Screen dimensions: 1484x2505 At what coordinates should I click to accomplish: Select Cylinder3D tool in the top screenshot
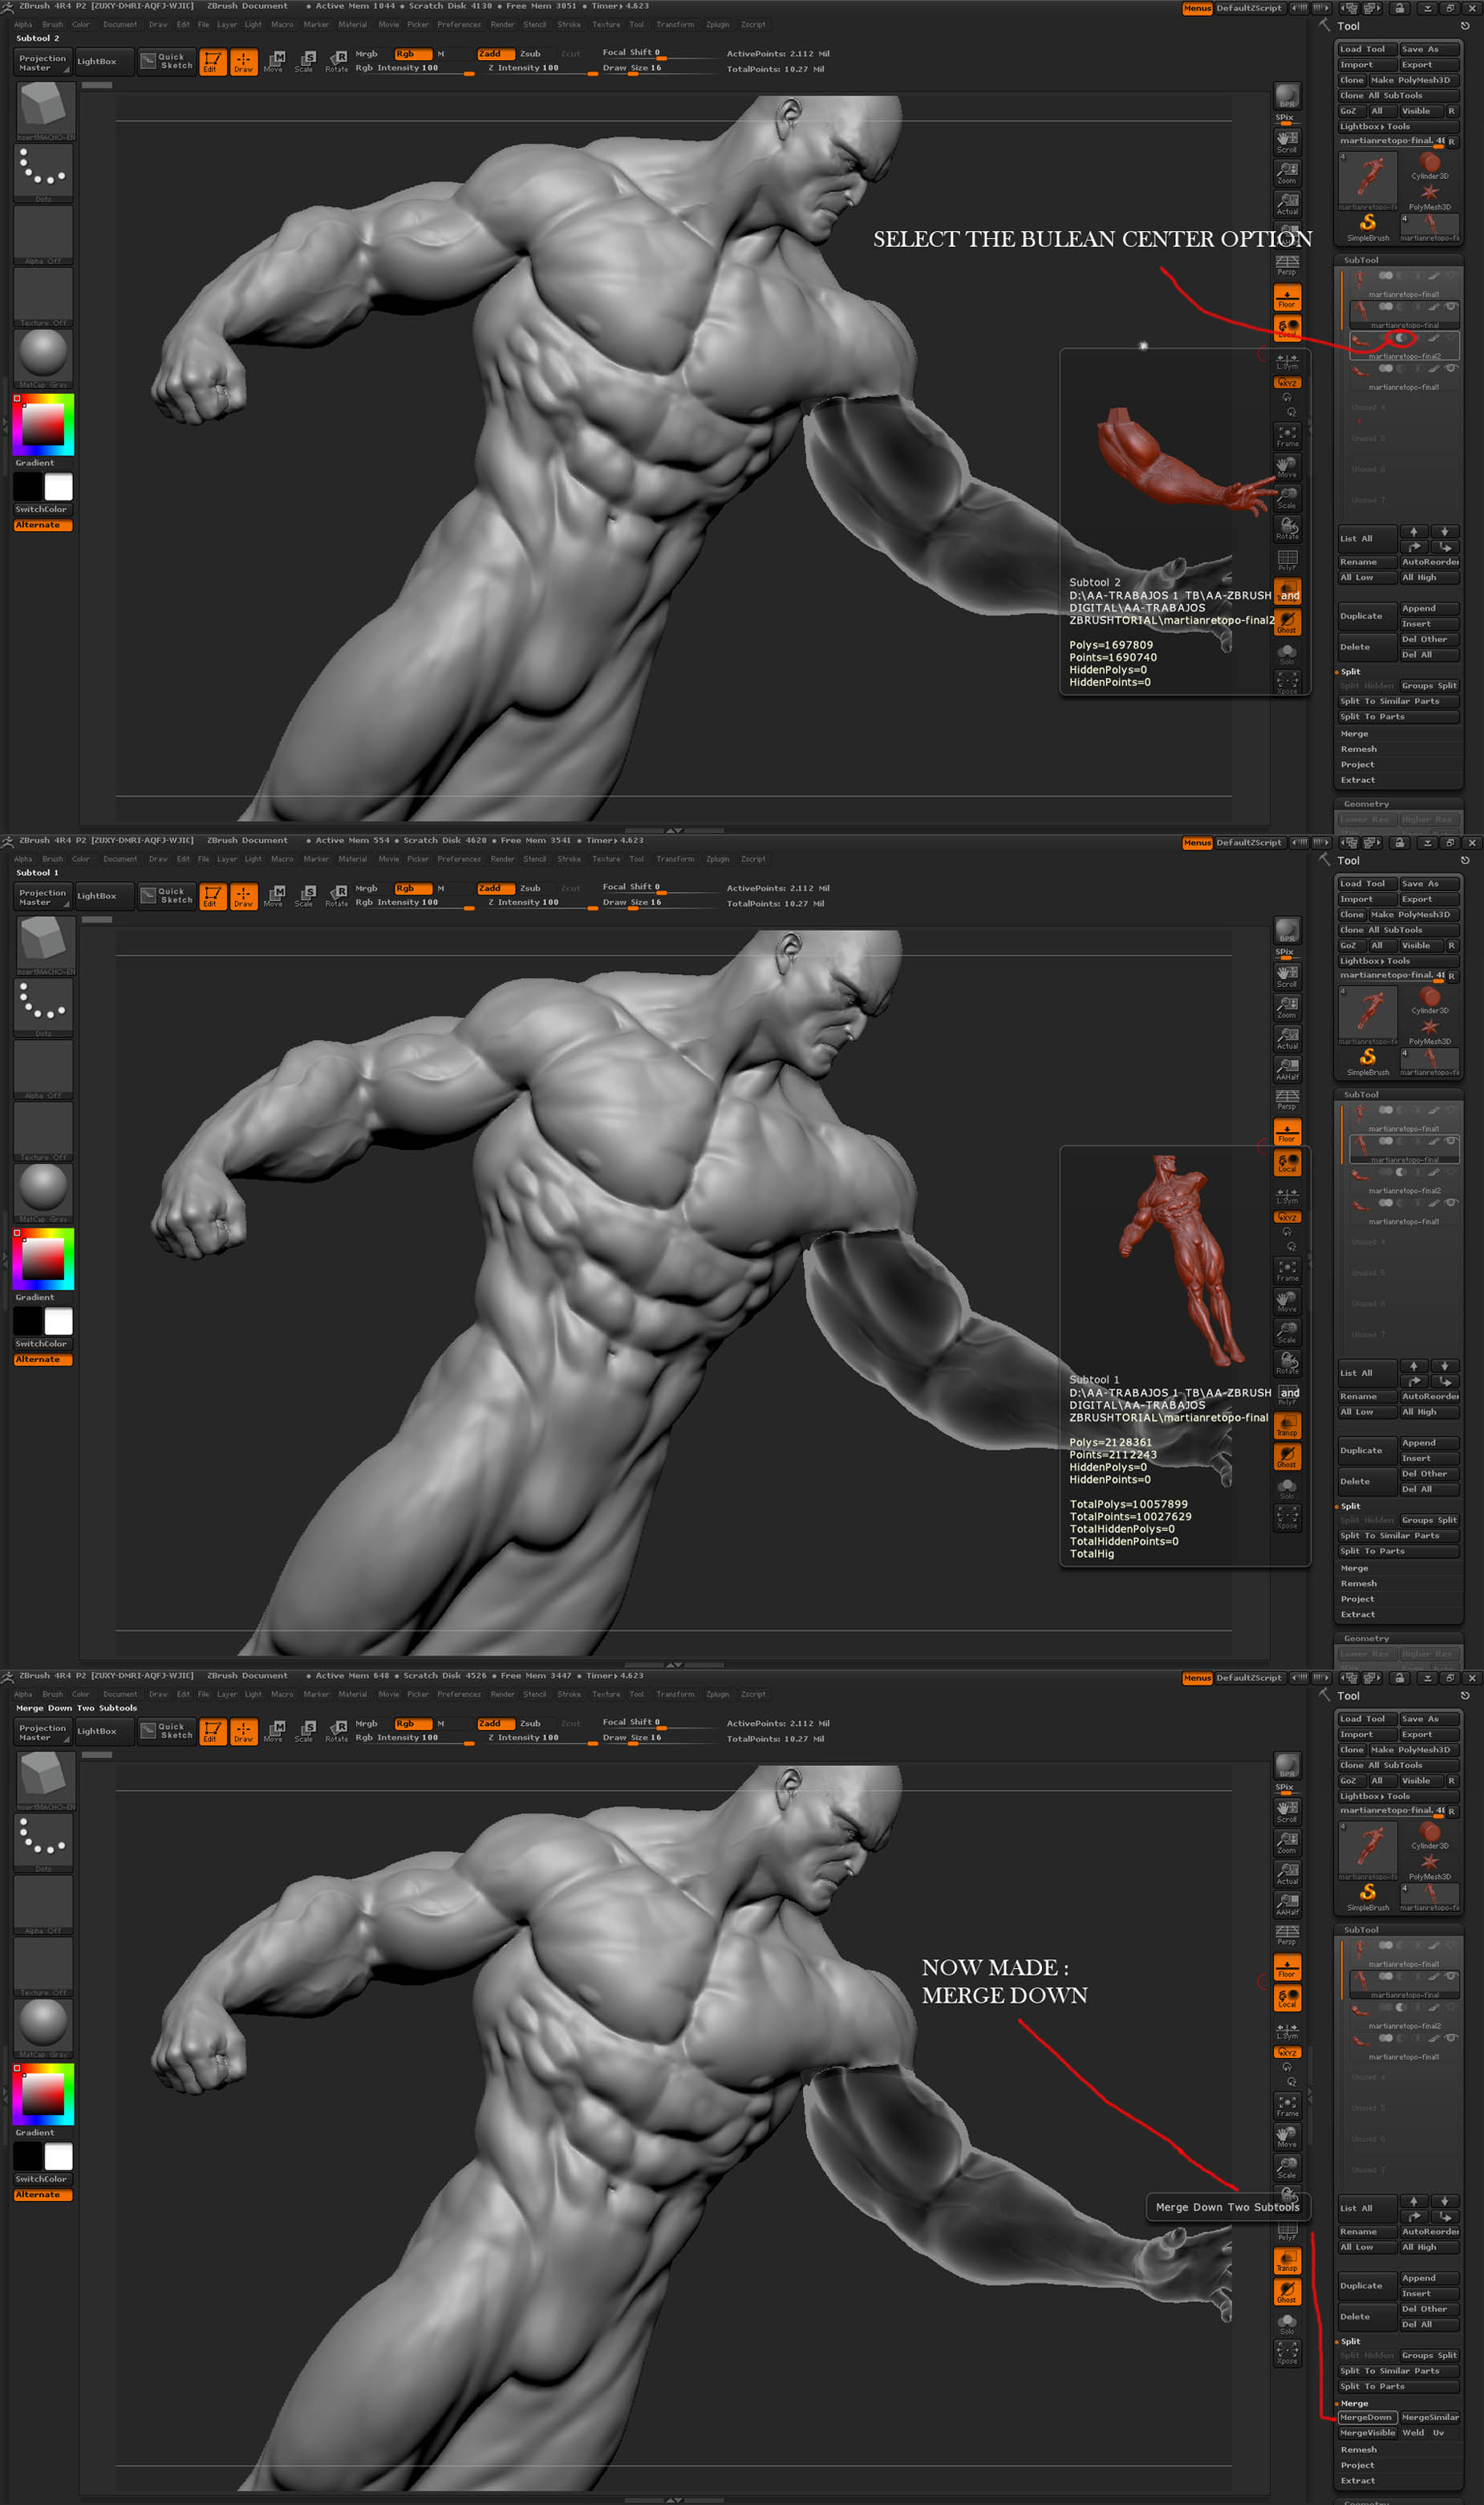point(1430,165)
